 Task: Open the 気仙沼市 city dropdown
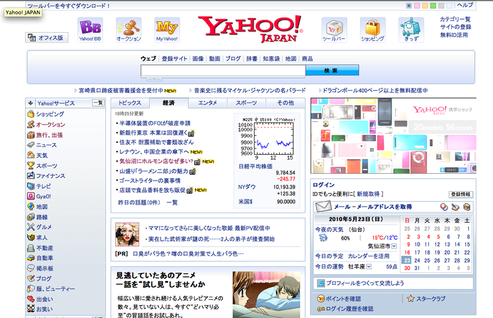(x=394, y=247)
